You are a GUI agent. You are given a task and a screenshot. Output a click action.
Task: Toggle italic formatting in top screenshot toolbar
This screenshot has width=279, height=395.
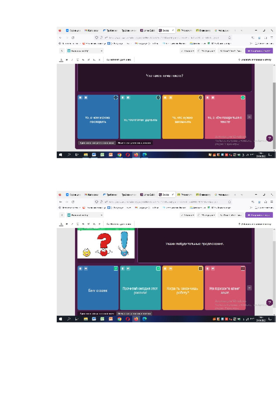point(72,60)
